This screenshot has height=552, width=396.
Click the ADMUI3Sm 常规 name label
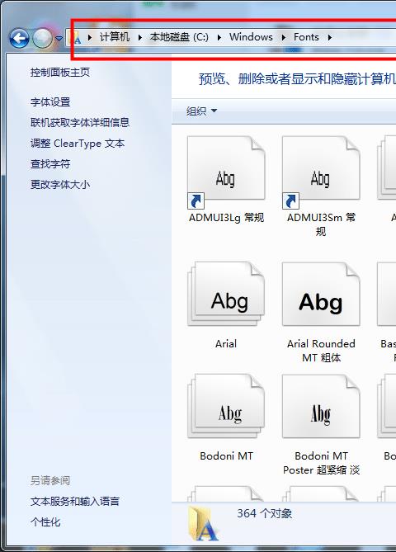tap(321, 224)
